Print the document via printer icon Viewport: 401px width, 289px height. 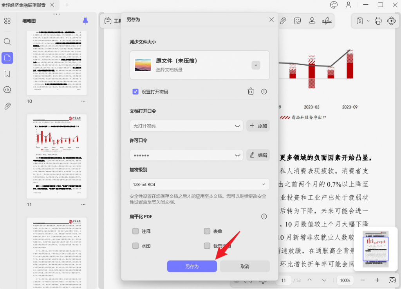pyautogui.click(x=378, y=21)
